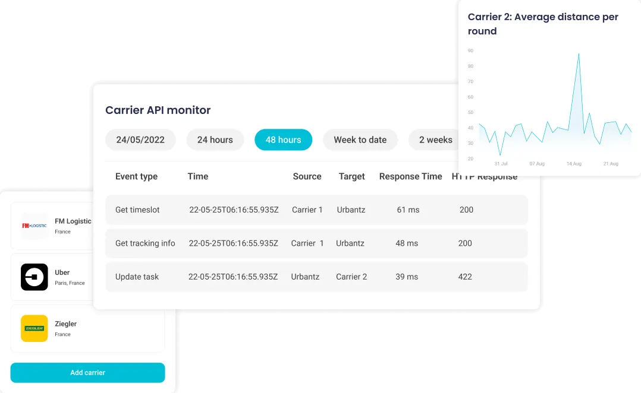The image size is (641, 393).
Task: Select the Get tracking info event row
Action: [316, 243]
